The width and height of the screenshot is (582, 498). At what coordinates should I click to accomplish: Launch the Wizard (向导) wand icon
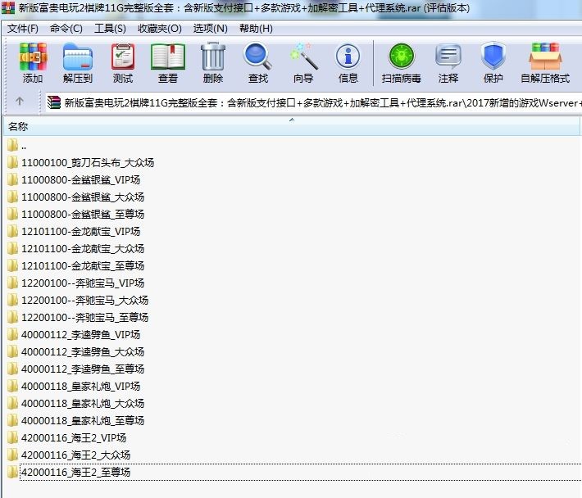tap(303, 63)
